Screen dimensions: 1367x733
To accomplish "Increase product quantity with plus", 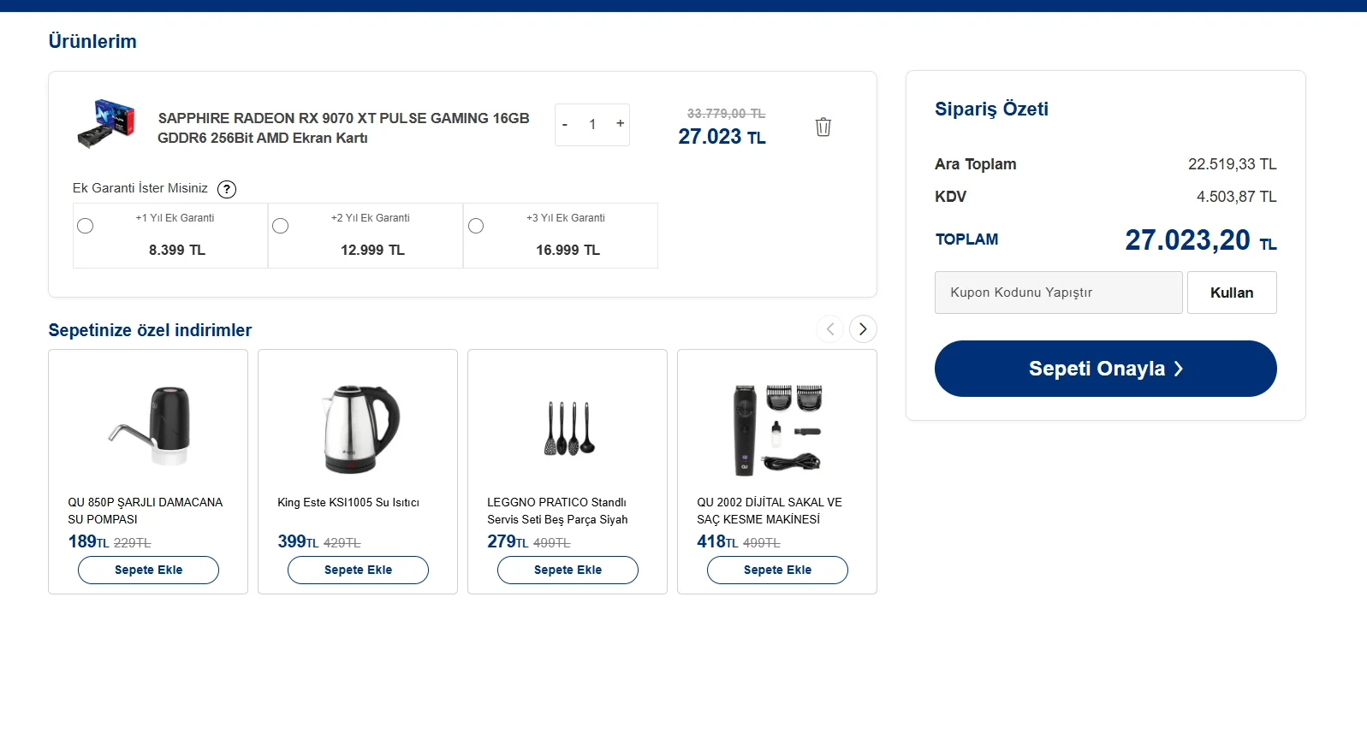I will click(620, 124).
